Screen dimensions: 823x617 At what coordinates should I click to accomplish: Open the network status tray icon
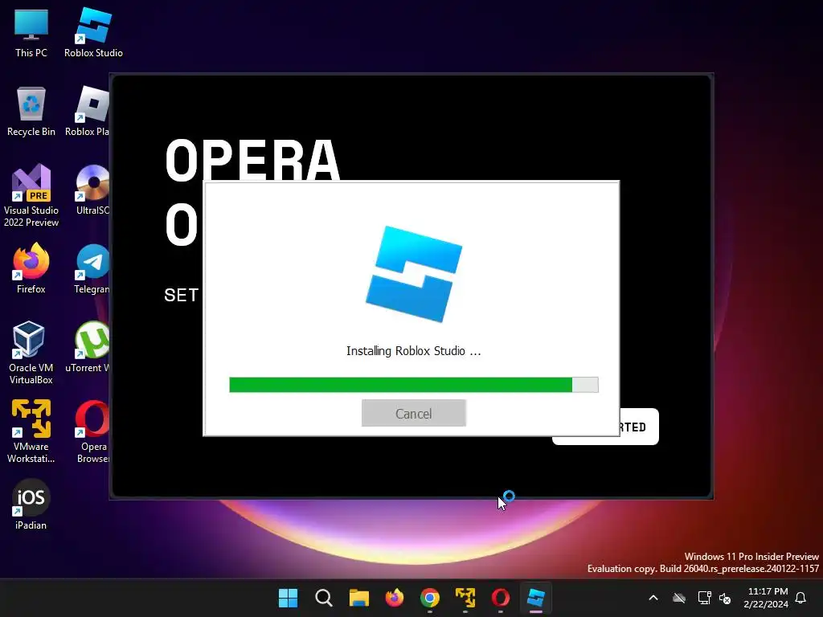point(704,598)
